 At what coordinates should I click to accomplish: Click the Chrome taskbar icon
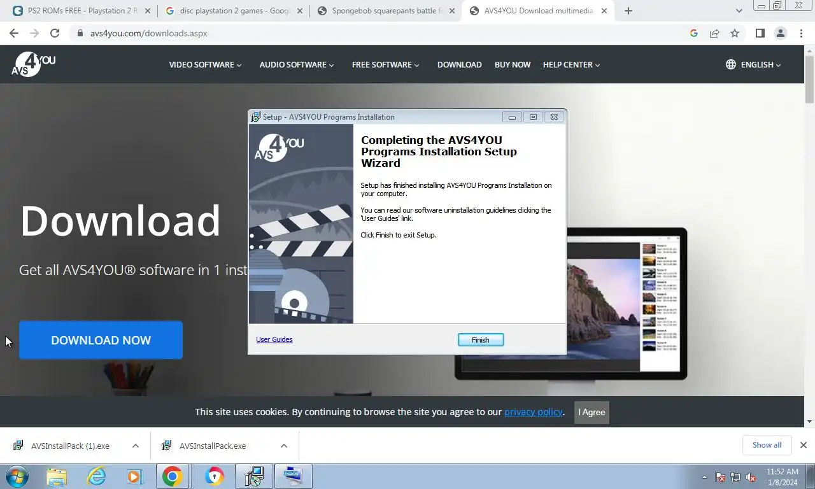[x=172, y=476]
